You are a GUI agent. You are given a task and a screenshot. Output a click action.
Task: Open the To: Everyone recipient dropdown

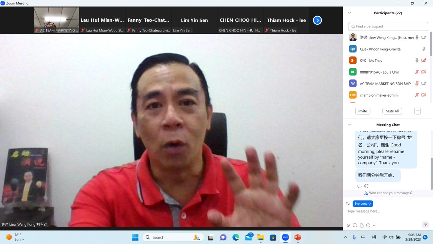[x=363, y=204]
